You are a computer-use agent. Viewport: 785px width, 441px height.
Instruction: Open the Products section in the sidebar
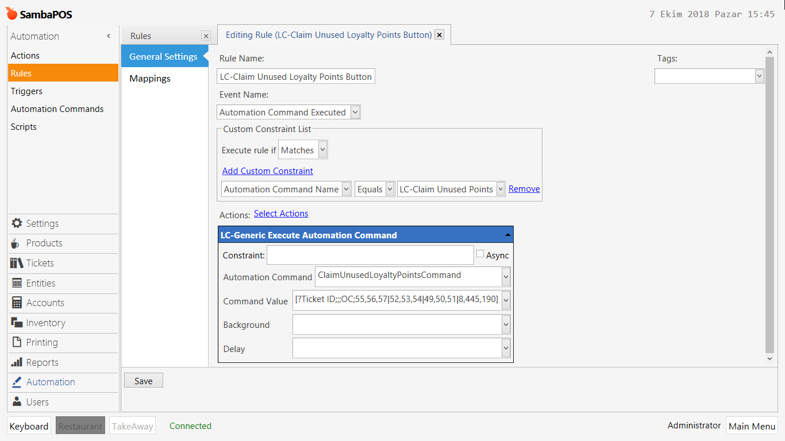(63, 243)
